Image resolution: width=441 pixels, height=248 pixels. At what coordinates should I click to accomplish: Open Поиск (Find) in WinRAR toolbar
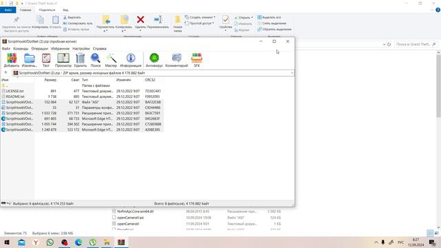(x=95, y=60)
